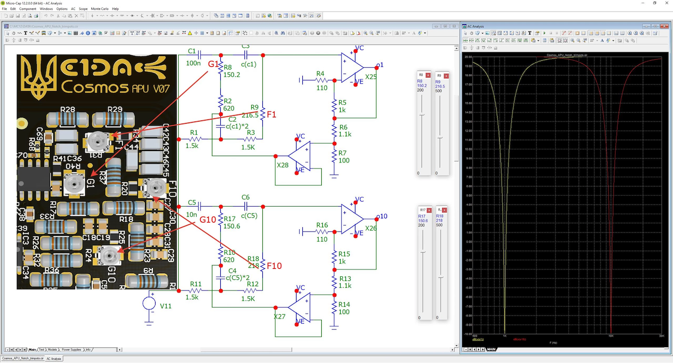
Task: Click the font A icon in AC Analysis toolbar
Action: (602, 41)
